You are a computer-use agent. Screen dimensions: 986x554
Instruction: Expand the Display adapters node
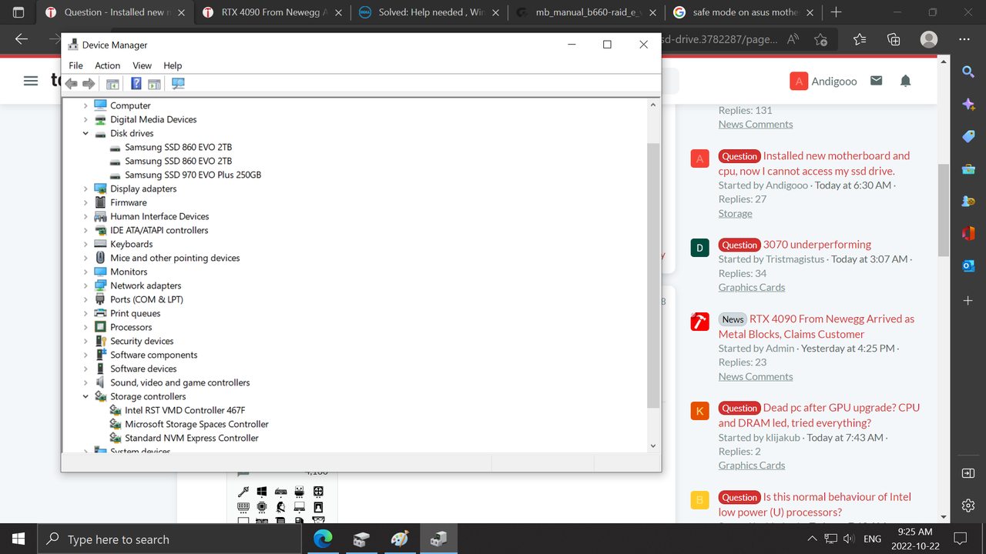point(86,189)
